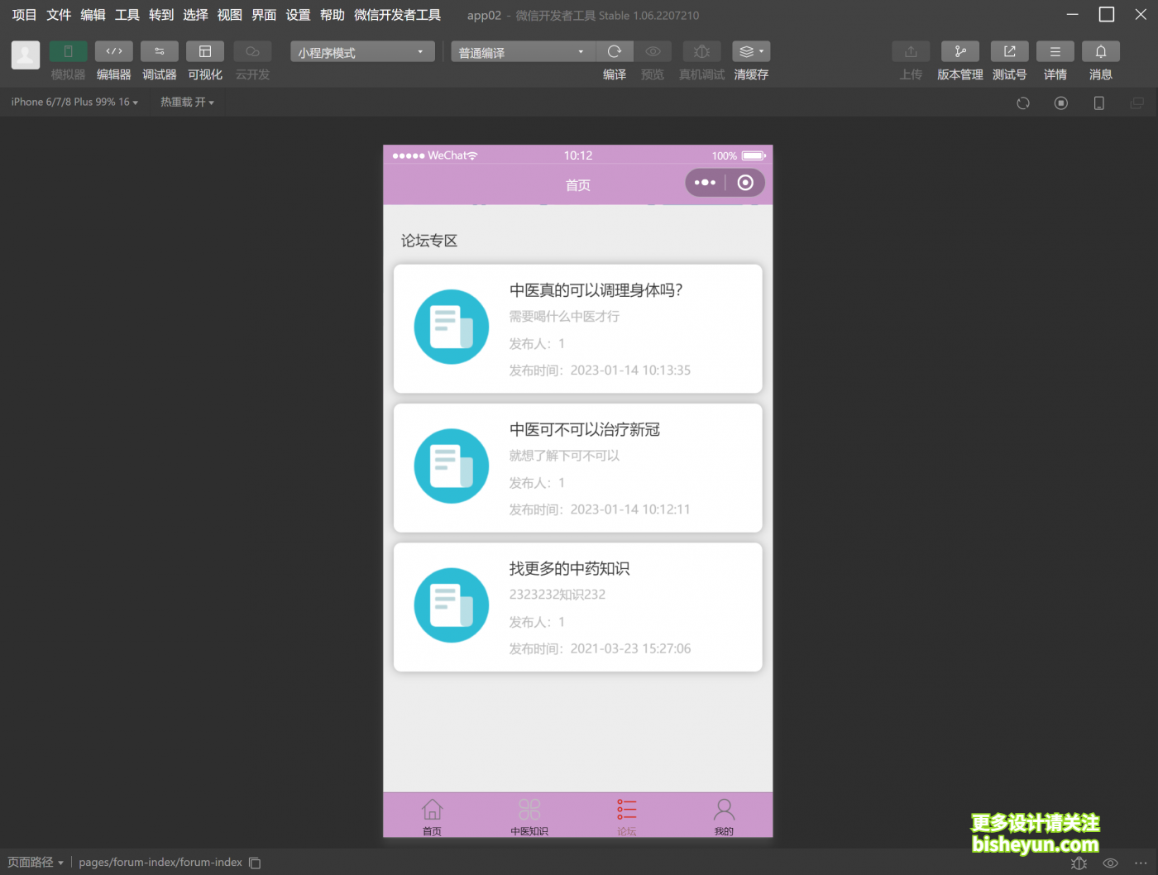
Task: Click the upload icon
Action: coord(911,51)
